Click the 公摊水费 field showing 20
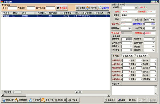This screenshot has width=160, height=104. tap(127, 43)
